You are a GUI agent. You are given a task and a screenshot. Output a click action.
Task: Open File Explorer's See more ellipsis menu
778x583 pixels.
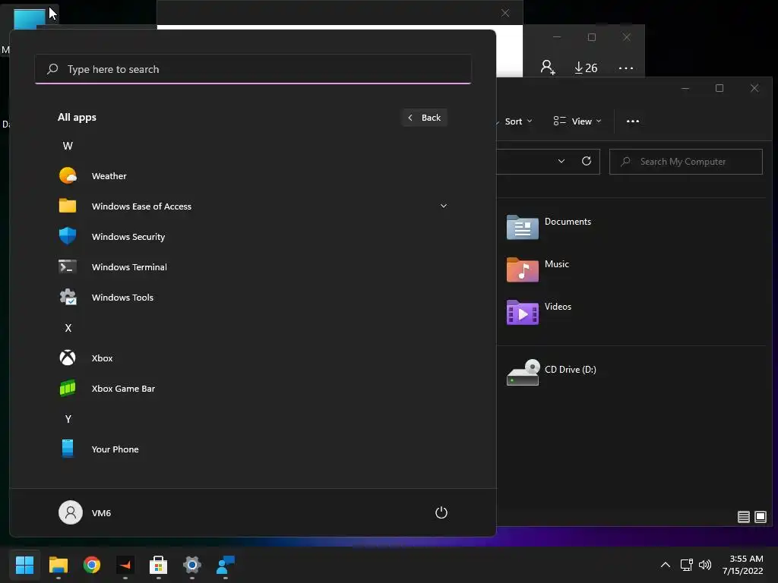tap(633, 121)
